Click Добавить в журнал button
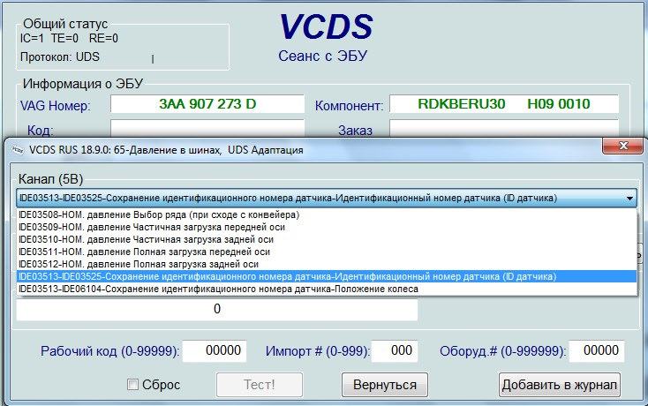The width and height of the screenshot is (648, 406). coord(560,385)
